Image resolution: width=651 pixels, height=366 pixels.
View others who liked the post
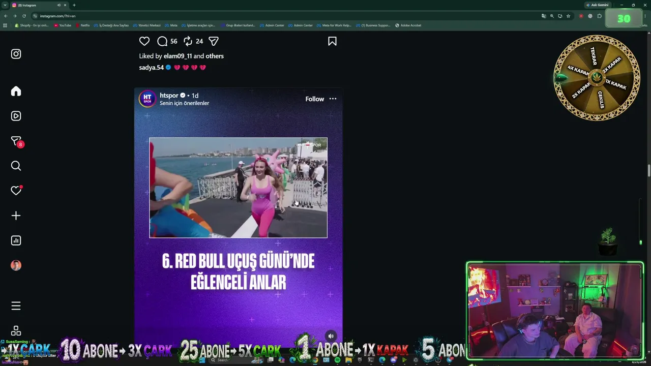215,56
